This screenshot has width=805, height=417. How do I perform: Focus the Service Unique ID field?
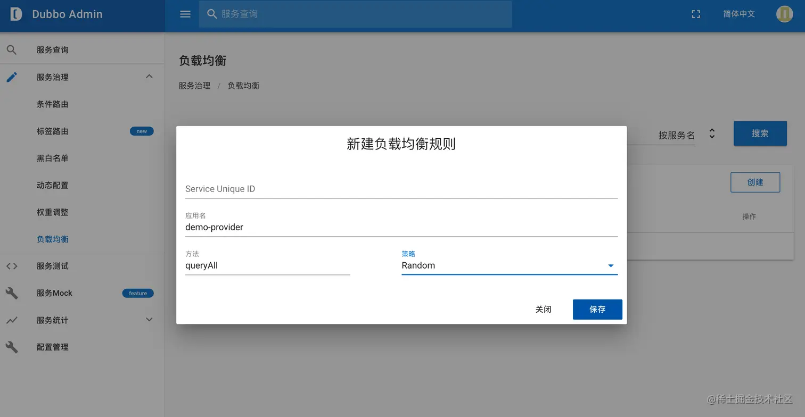coord(401,189)
